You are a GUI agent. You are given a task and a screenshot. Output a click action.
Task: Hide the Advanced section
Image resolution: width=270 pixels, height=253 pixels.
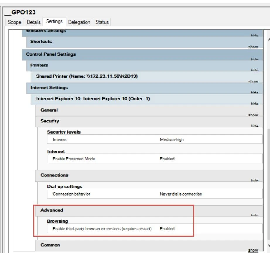[x=254, y=215]
